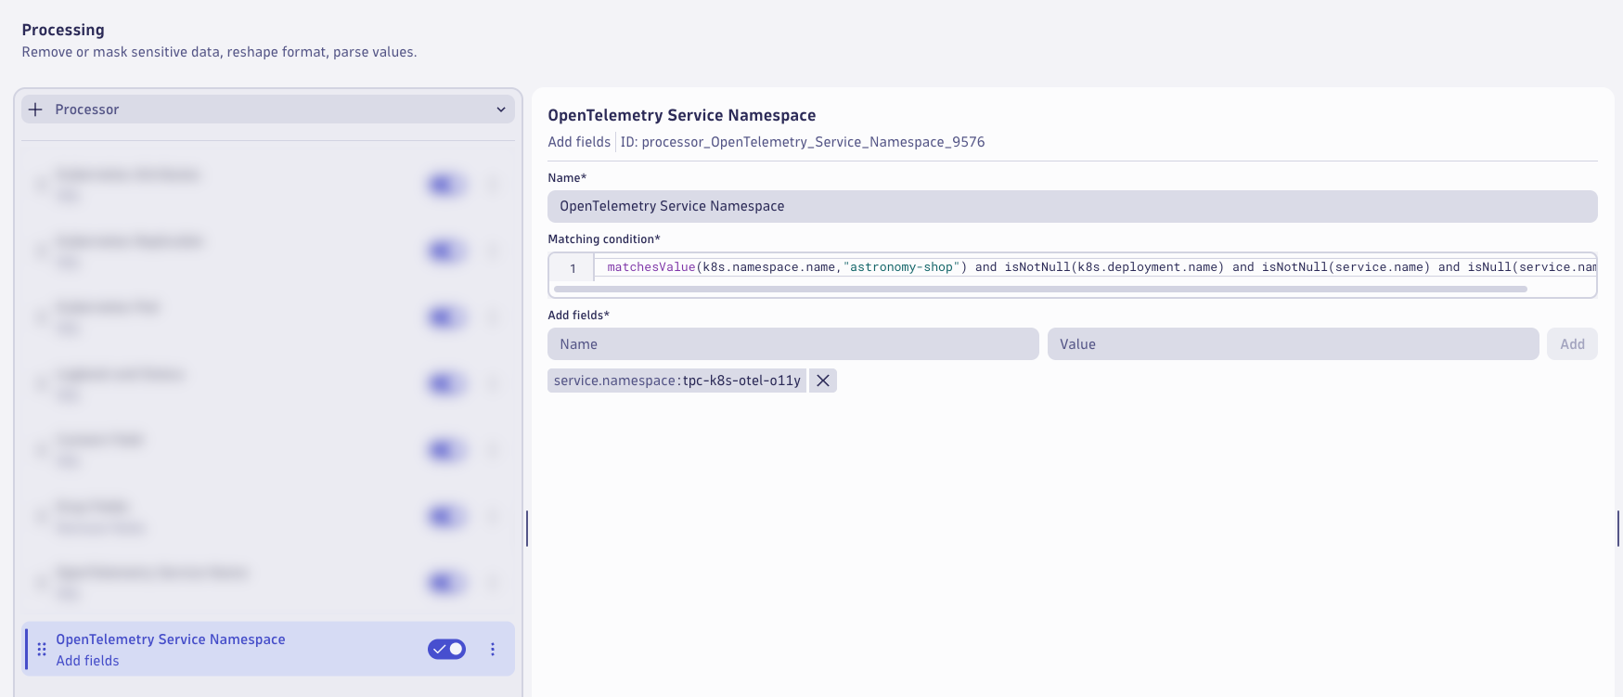Screen dimensions: 1623x697
Task: Click the Processing section heading
Action: pos(63,30)
